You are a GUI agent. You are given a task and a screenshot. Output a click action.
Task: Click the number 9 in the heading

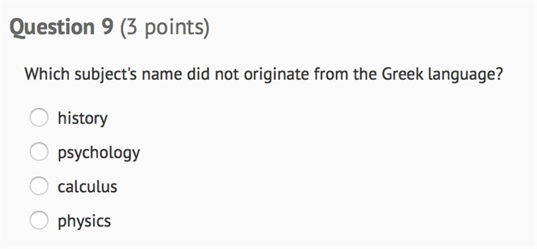tap(107, 27)
